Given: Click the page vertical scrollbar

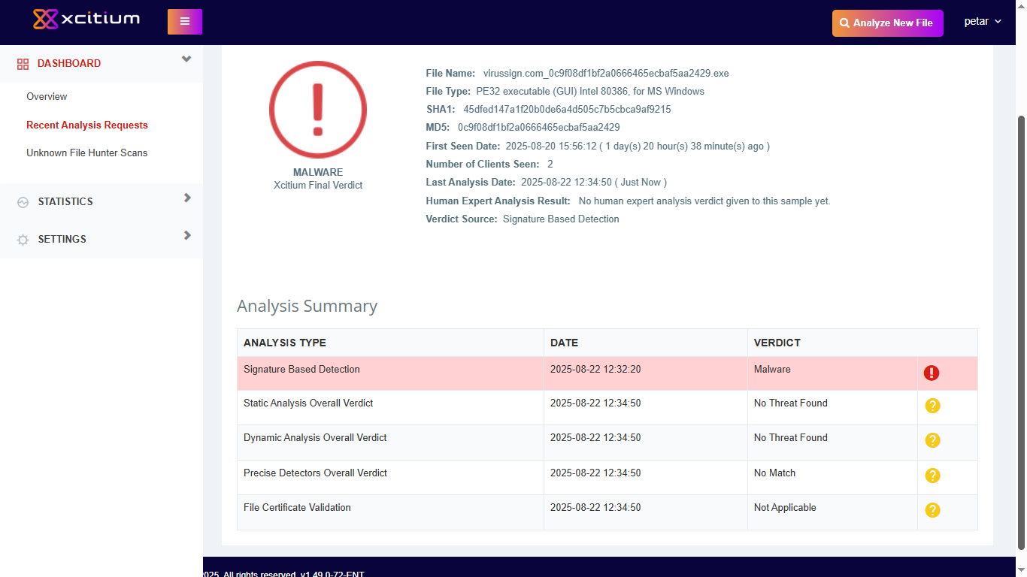Looking at the screenshot, I should click(1021, 333).
